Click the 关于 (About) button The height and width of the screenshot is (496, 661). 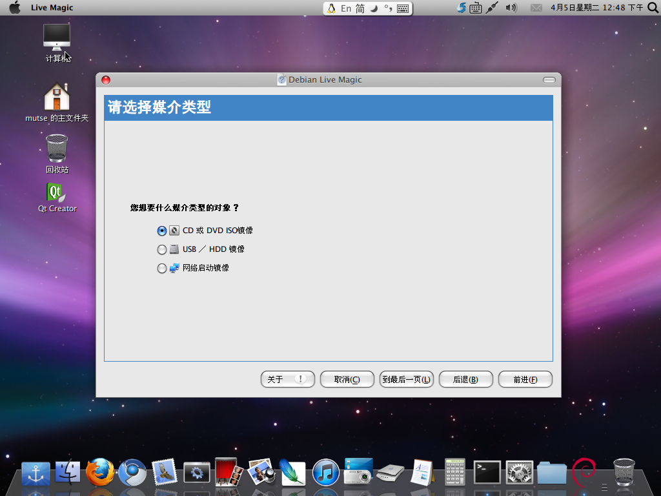point(288,379)
